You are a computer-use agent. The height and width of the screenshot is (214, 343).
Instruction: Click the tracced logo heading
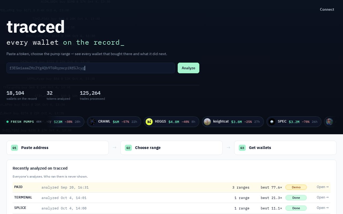coord(35,27)
